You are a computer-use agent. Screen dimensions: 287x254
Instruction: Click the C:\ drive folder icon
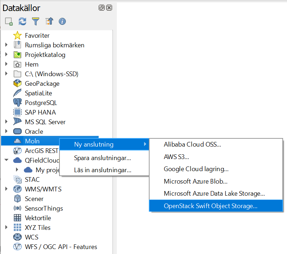pos(17,74)
